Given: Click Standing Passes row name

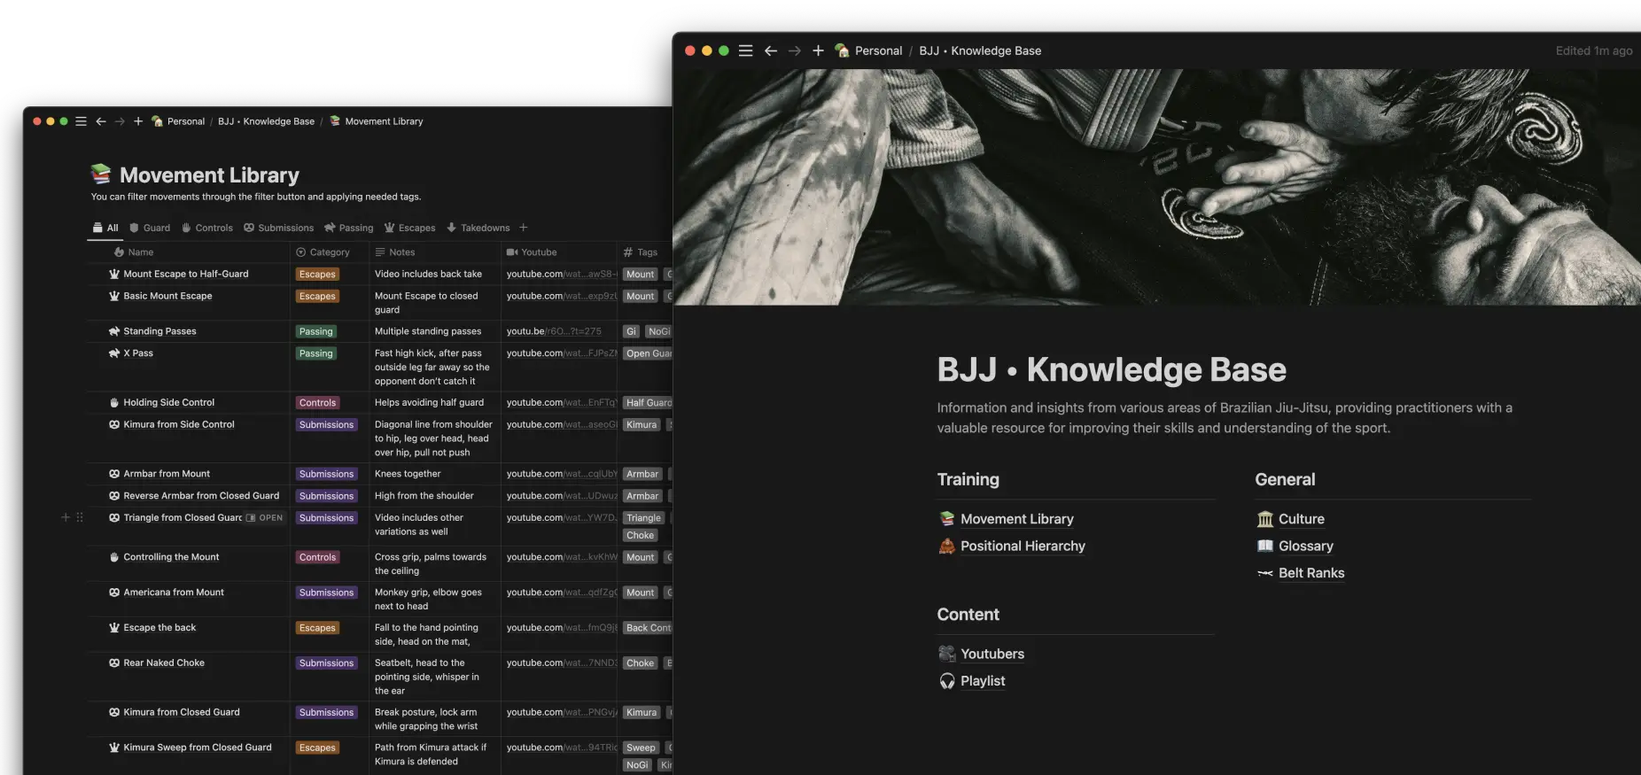Looking at the screenshot, I should [159, 331].
